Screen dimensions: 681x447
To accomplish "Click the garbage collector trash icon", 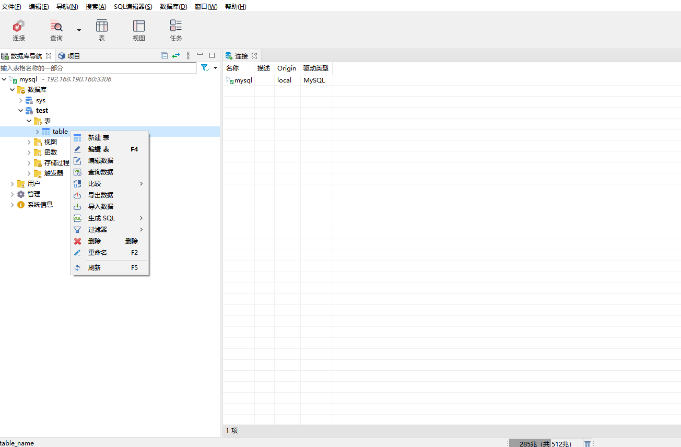I will click(x=587, y=443).
